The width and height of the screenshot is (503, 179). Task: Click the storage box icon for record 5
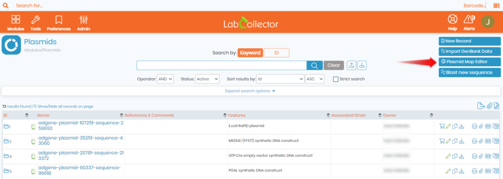click(496, 171)
